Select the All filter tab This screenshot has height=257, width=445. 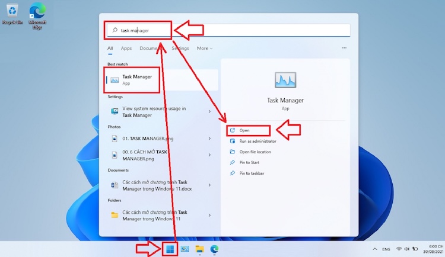tap(110, 49)
